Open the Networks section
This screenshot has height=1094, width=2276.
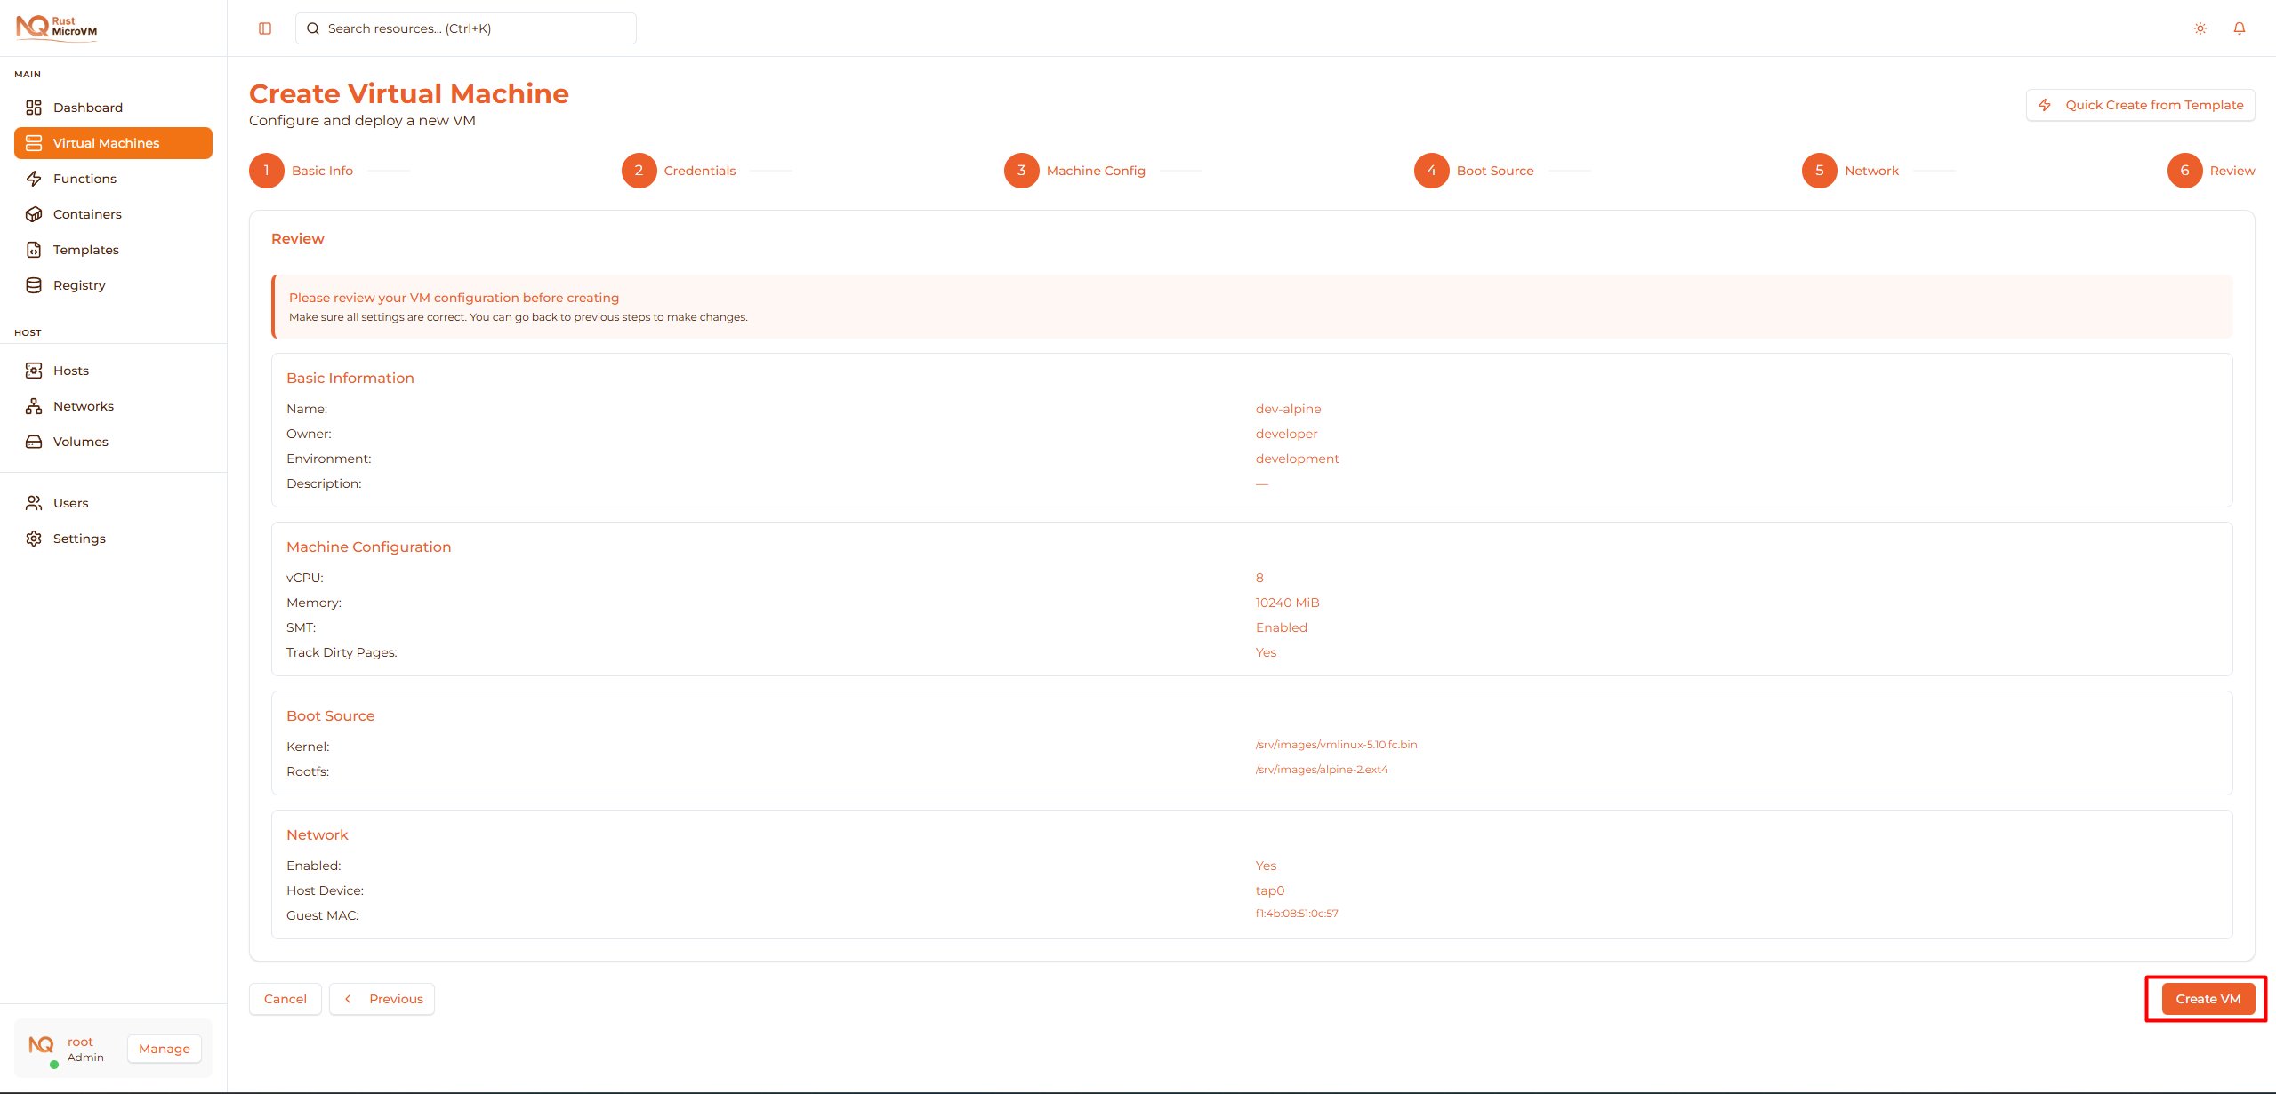[x=83, y=405]
